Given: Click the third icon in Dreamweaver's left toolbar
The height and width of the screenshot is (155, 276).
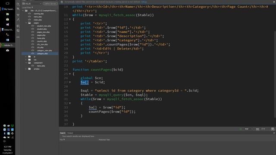Looking at the screenshot, I should (18, 15).
